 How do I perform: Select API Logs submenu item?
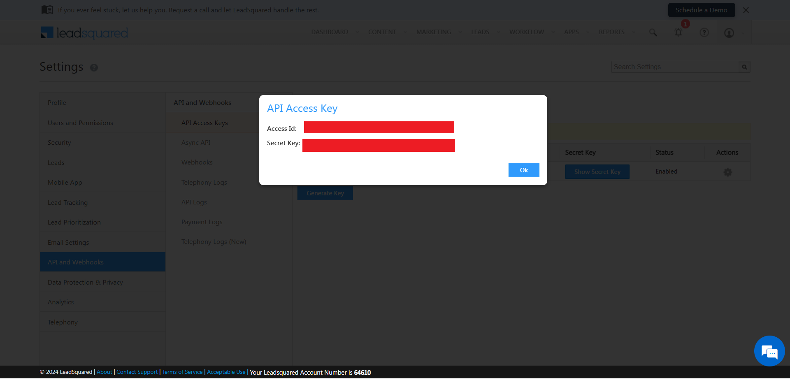point(194,202)
